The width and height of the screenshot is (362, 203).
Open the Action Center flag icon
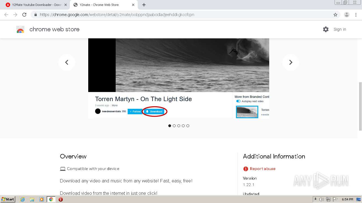[x=335, y=199]
